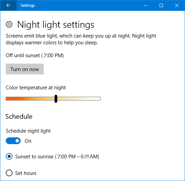185x181 pixels.
Task: Turn off the Schedule night light toggle
Action: [13, 141]
